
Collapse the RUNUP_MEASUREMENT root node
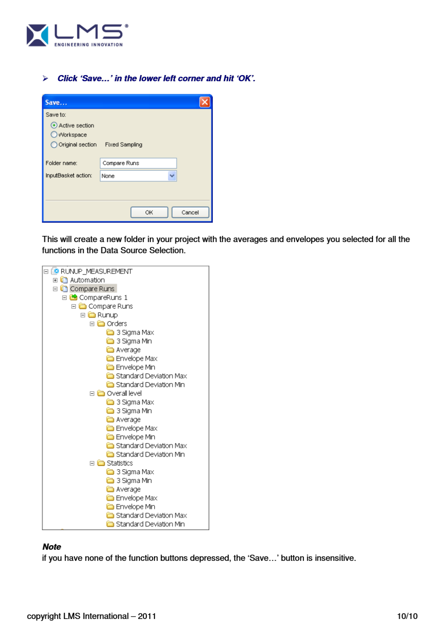click(46, 272)
